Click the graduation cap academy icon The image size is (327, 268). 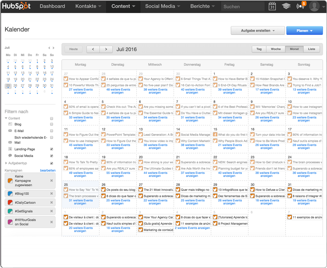point(286,6)
